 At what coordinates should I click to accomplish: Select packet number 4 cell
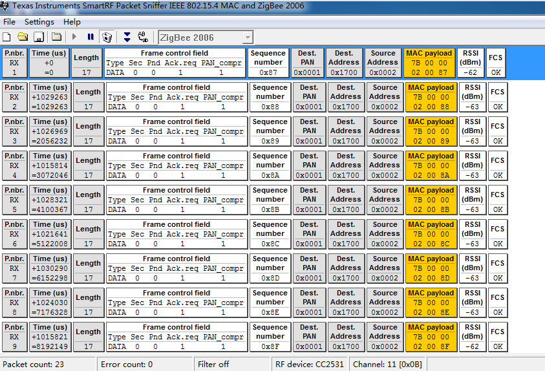pos(15,165)
